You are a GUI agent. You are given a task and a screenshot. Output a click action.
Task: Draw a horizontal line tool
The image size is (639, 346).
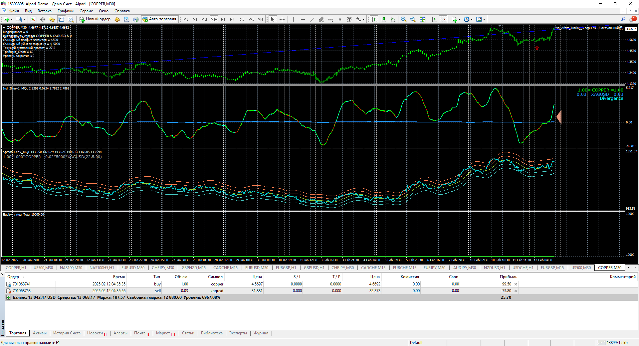(303, 19)
